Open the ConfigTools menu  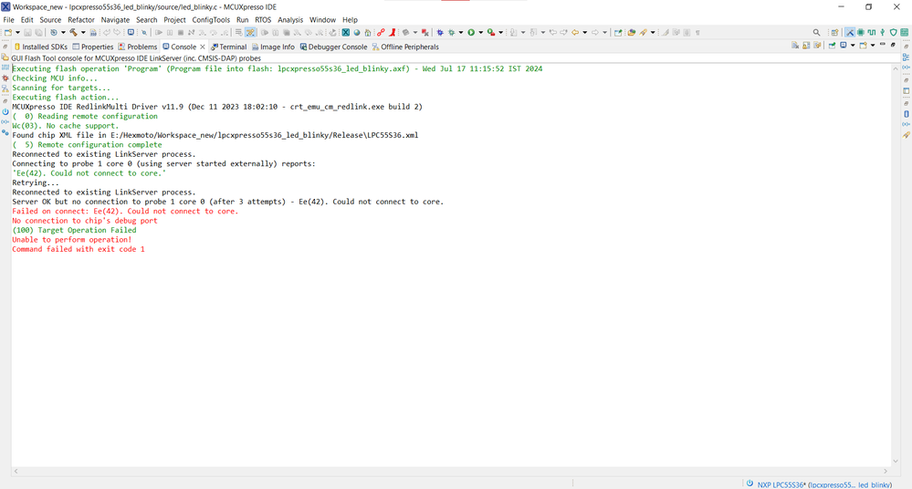tap(211, 20)
